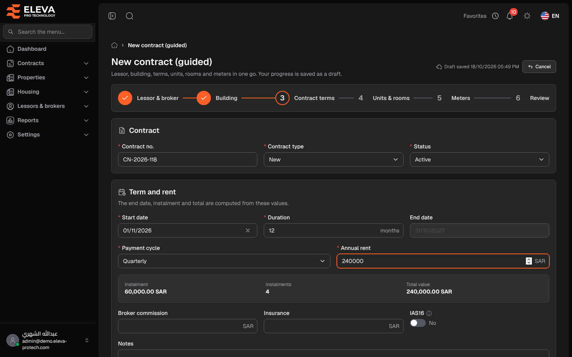Expand the Contracts menu
The width and height of the screenshot is (572, 357).
(x=48, y=63)
